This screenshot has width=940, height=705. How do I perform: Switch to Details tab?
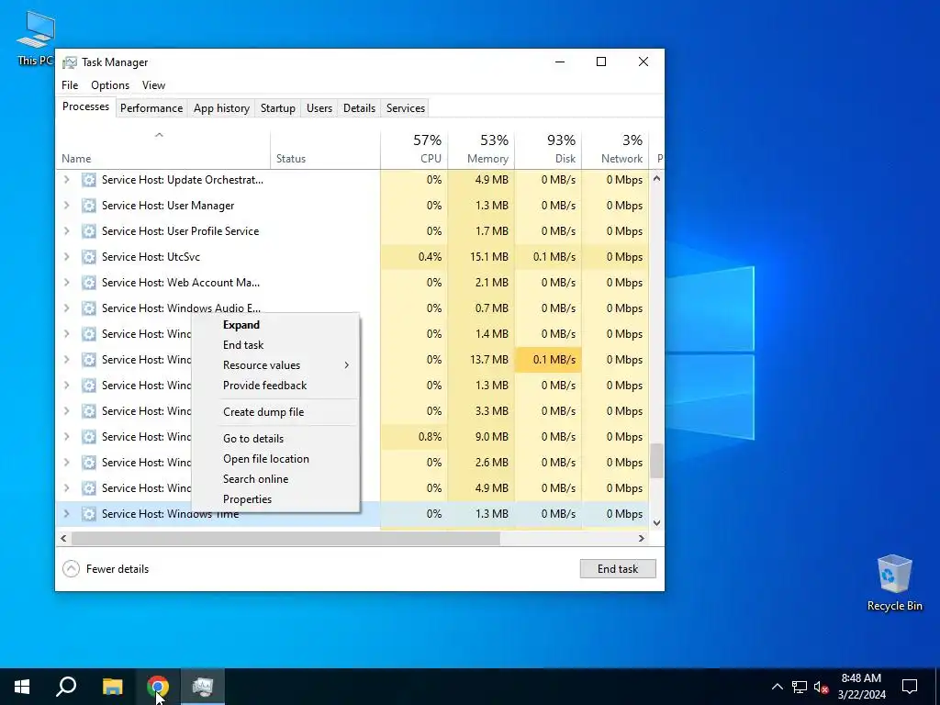(359, 108)
